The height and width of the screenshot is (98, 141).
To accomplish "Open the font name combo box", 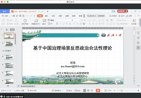I will tap(63, 20).
